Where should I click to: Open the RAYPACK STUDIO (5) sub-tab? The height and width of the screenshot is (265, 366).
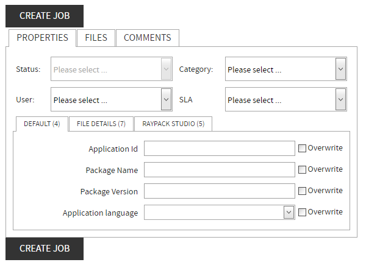173,124
